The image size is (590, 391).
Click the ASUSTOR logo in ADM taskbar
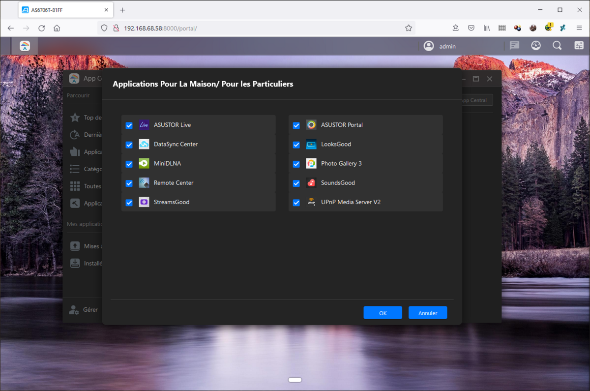[x=25, y=46]
